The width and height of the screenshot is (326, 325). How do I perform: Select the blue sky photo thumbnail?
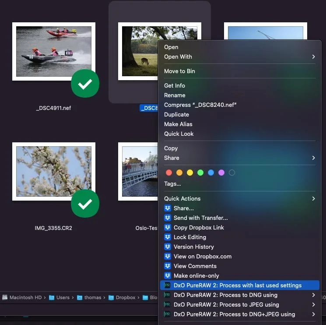click(x=265, y=31)
